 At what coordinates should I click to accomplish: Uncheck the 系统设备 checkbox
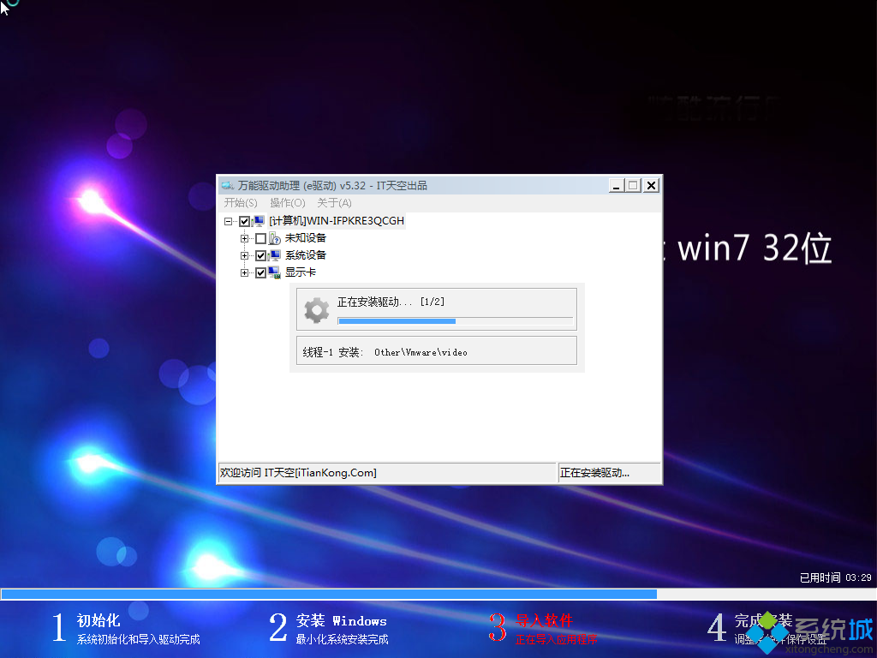pos(259,255)
